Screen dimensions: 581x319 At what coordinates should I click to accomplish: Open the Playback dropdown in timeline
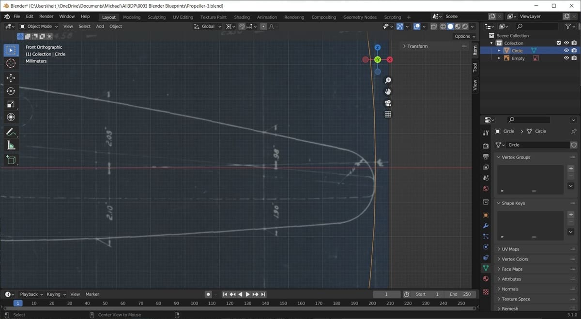pyautogui.click(x=31, y=294)
